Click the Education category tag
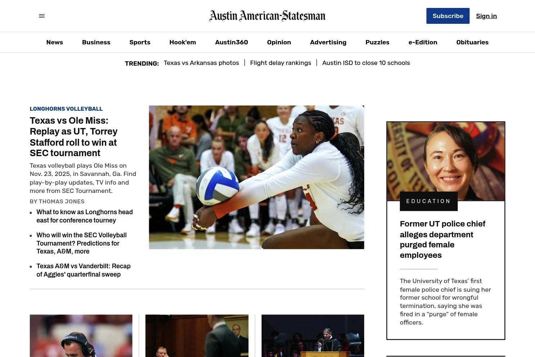The height and width of the screenshot is (357, 535). pyautogui.click(x=429, y=201)
